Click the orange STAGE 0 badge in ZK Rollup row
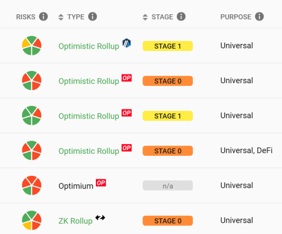This screenshot has width=282, height=234. tap(168, 221)
